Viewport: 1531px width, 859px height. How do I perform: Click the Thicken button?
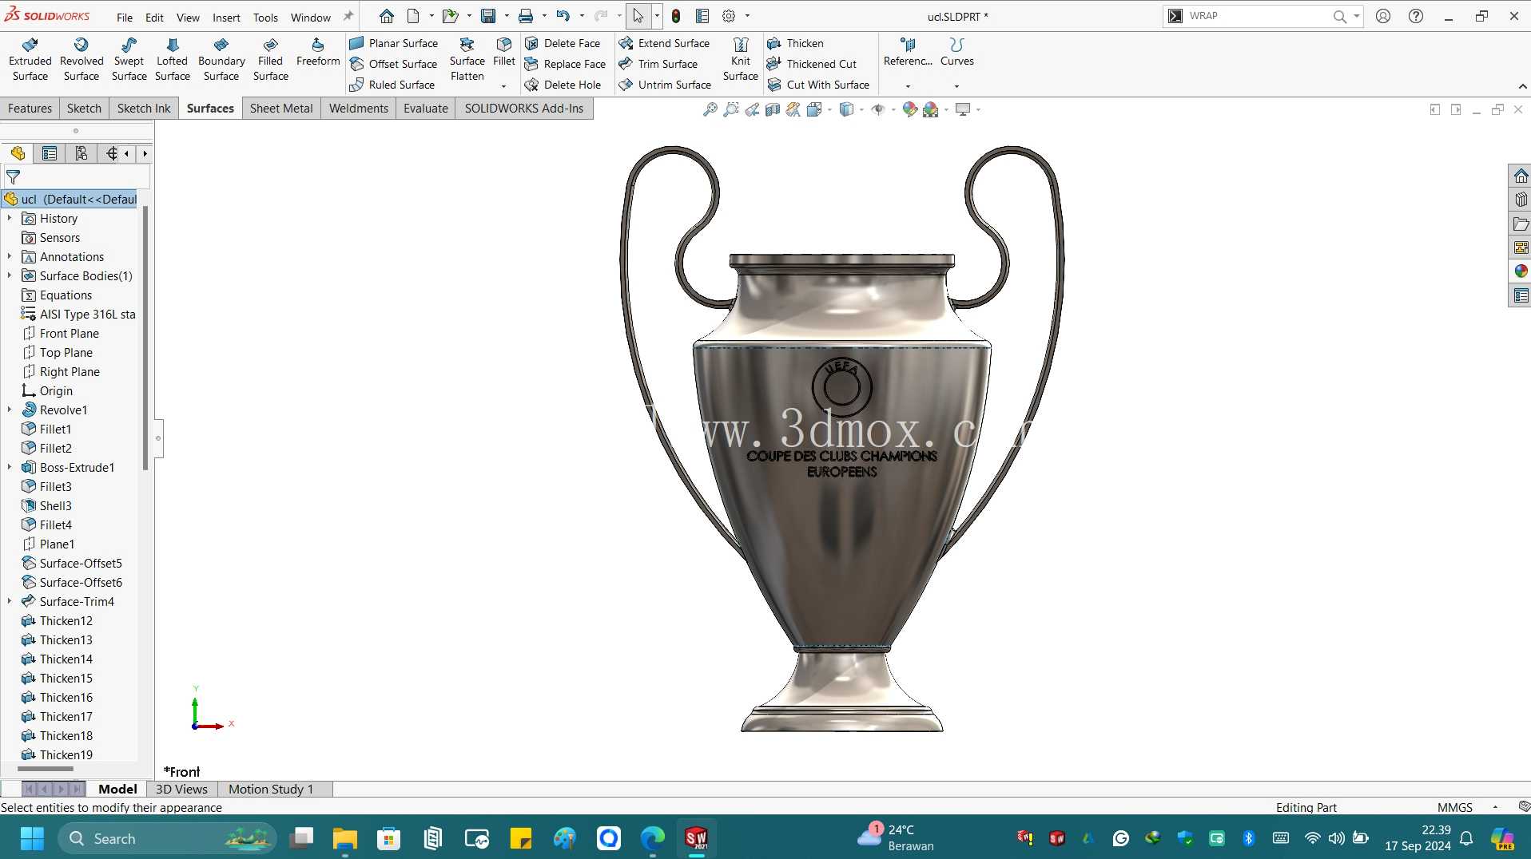(795, 43)
